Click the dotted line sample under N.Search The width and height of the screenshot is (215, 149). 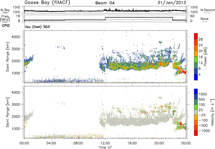(x=208, y=13)
